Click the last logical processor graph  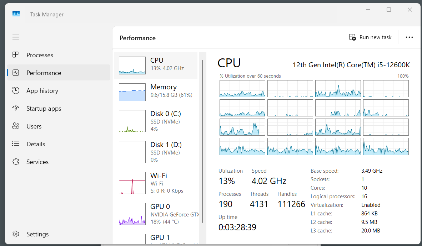point(386,146)
